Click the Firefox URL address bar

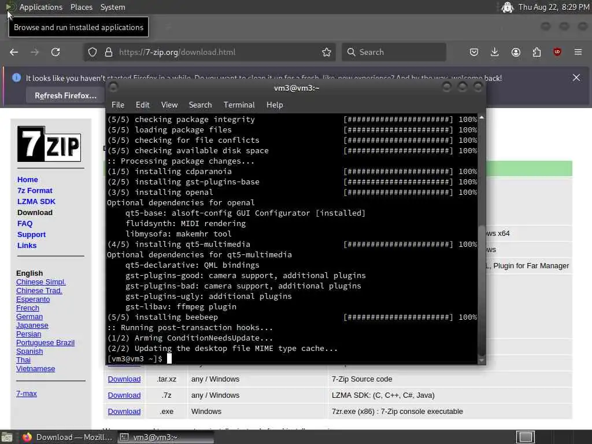(210, 52)
